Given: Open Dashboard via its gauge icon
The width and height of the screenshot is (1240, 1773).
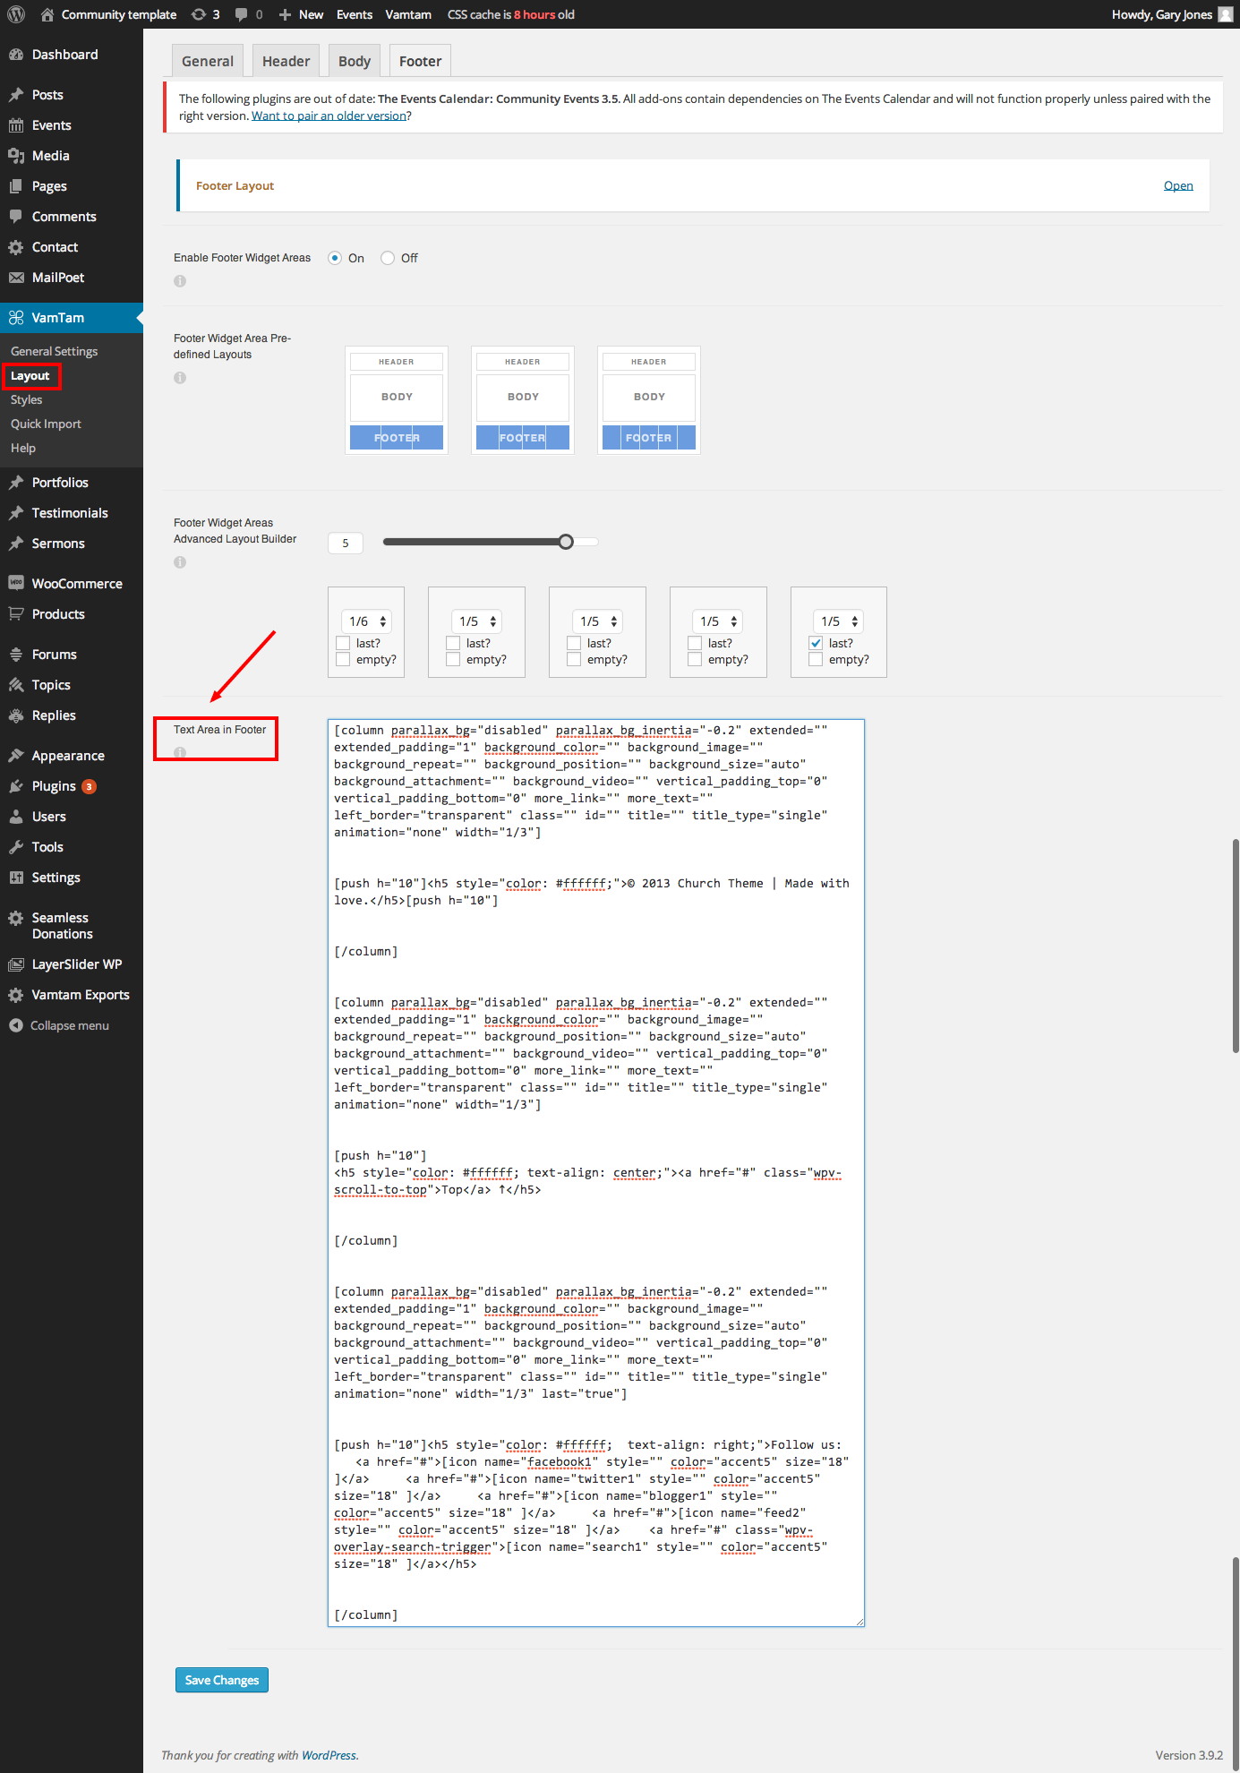Looking at the screenshot, I should 16,55.
